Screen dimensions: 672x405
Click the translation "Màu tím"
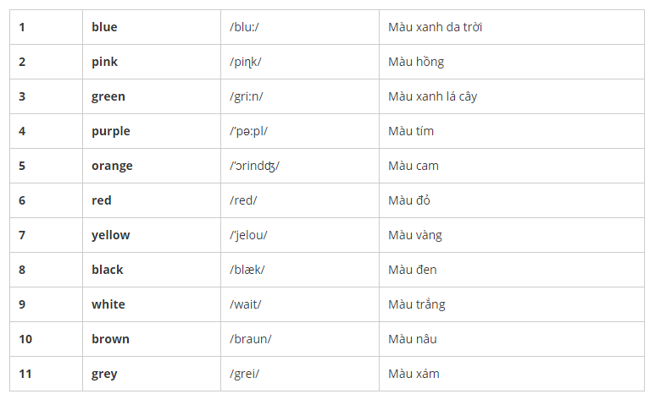[x=411, y=131]
